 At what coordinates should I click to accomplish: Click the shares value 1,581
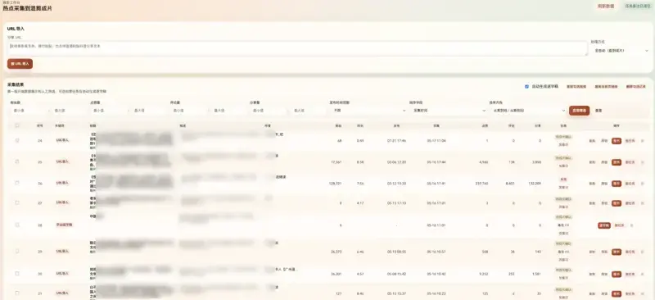coord(536,274)
